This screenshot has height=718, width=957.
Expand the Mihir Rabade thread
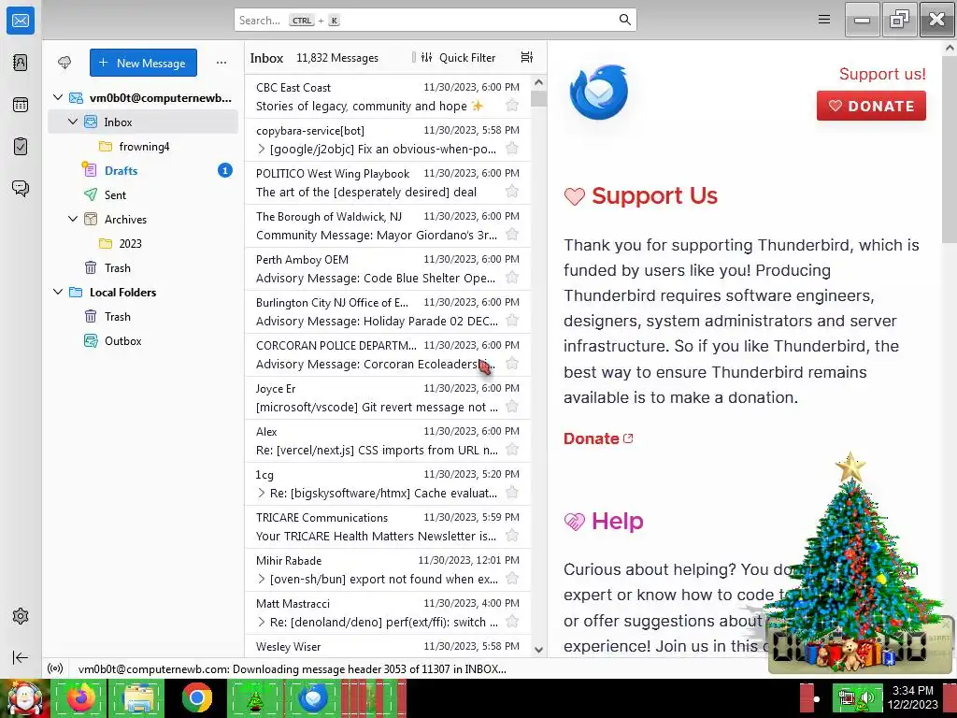click(262, 579)
